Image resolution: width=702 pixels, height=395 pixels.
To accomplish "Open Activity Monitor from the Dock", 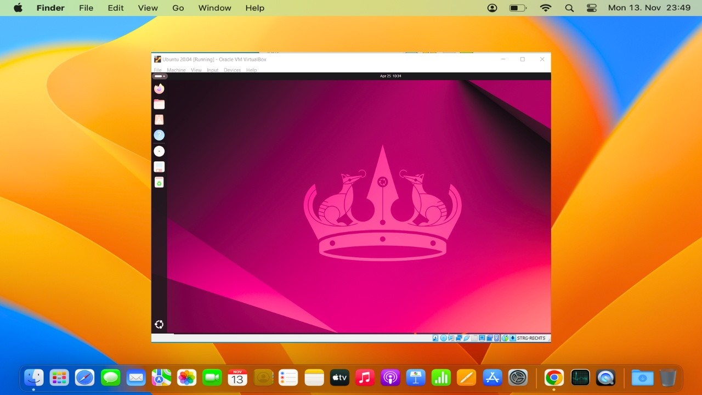I will (580, 377).
